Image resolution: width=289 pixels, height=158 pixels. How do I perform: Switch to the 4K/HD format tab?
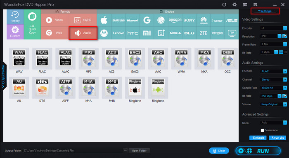tap(83, 20)
